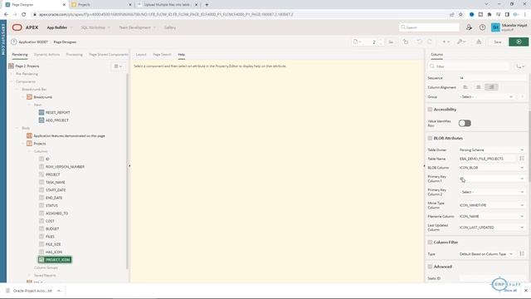
Task: Collapse the Body node in tree
Action: [17, 128]
